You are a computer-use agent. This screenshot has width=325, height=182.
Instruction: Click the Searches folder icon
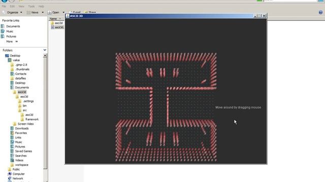pos(12,156)
